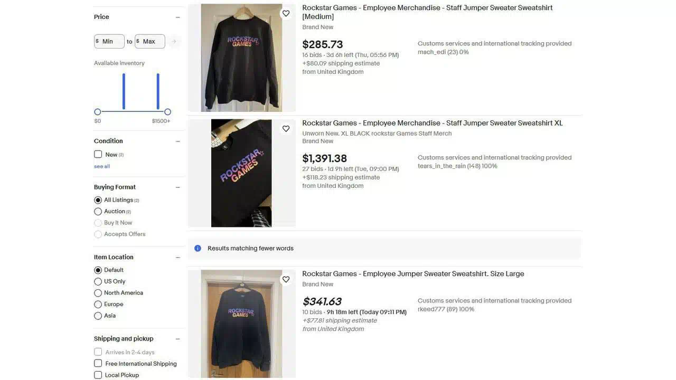The width and height of the screenshot is (676, 380).
Task: Check the New condition checkbox
Action: (x=98, y=154)
